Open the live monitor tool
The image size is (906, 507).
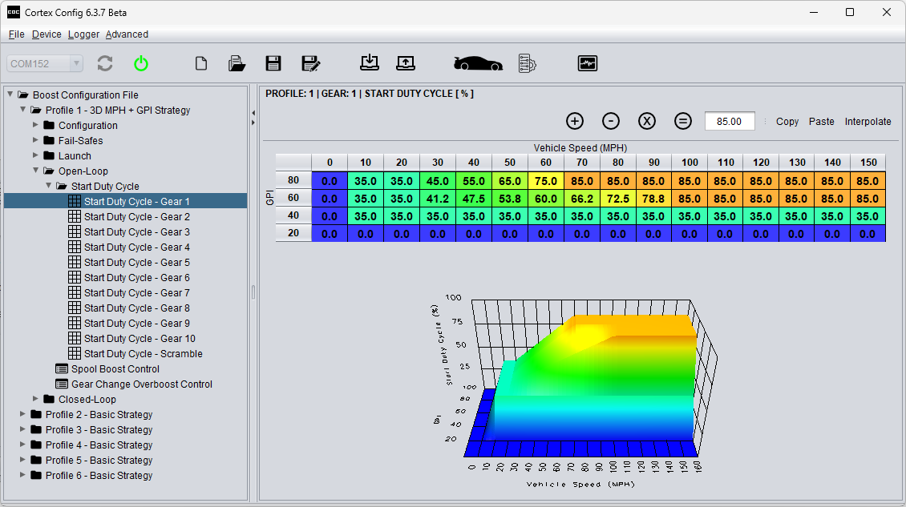click(x=588, y=62)
